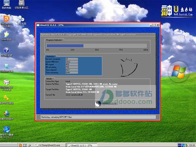
Task: Click the grey disk quick launch icon
Action: pos(29,145)
